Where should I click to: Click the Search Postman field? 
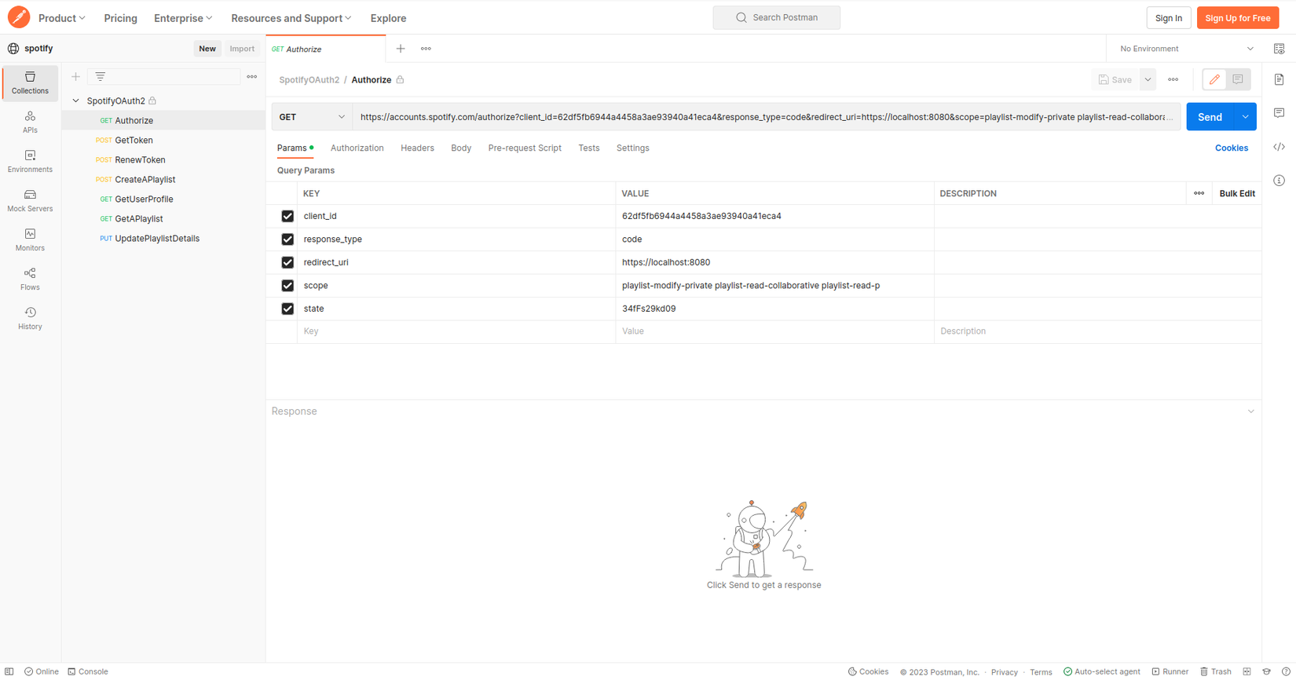[777, 17]
